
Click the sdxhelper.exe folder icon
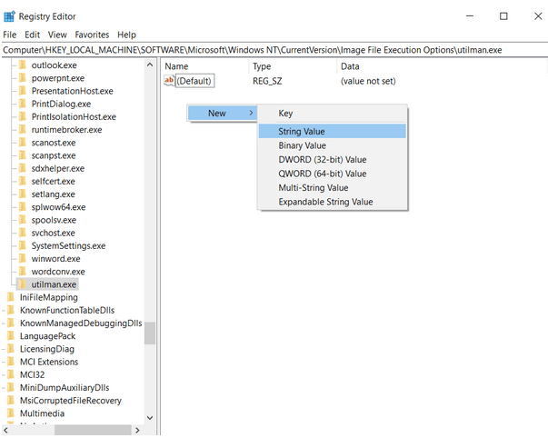(23, 168)
